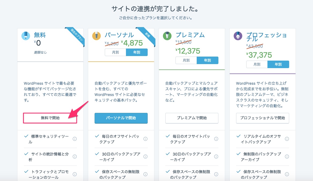Show info for Personal 毎日のオフサイトバックアップ

tap(146, 139)
